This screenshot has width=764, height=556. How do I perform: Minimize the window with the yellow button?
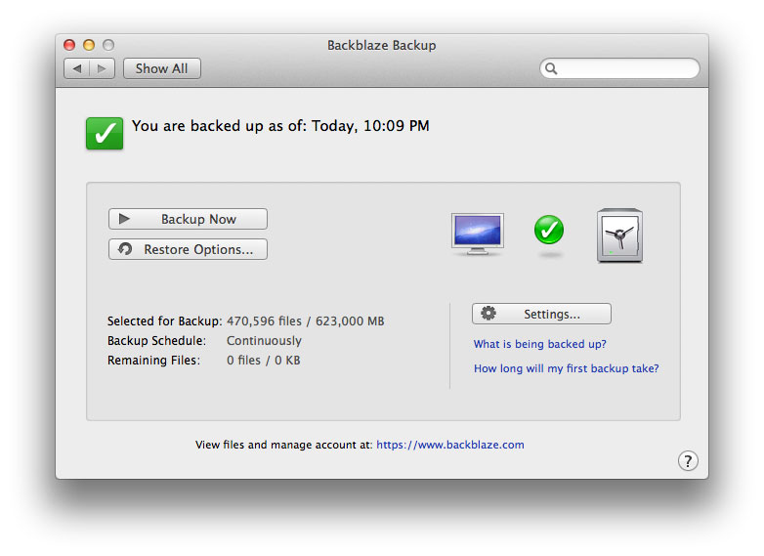pyautogui.click(x=89, y=45)
